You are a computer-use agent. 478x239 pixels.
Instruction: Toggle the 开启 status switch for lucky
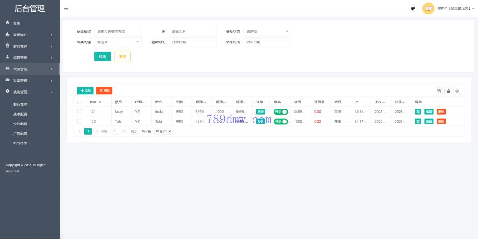pos(281,112)
